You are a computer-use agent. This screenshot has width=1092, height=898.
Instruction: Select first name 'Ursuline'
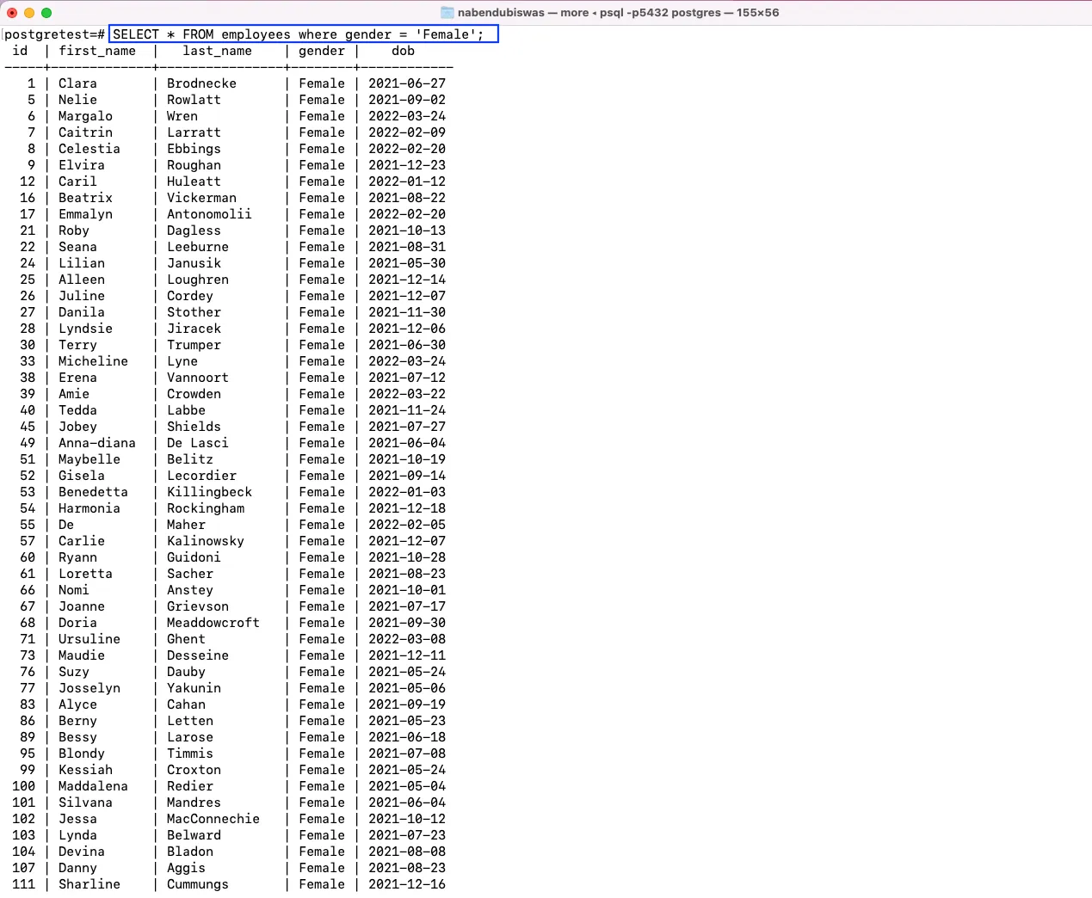pos(89,639)
